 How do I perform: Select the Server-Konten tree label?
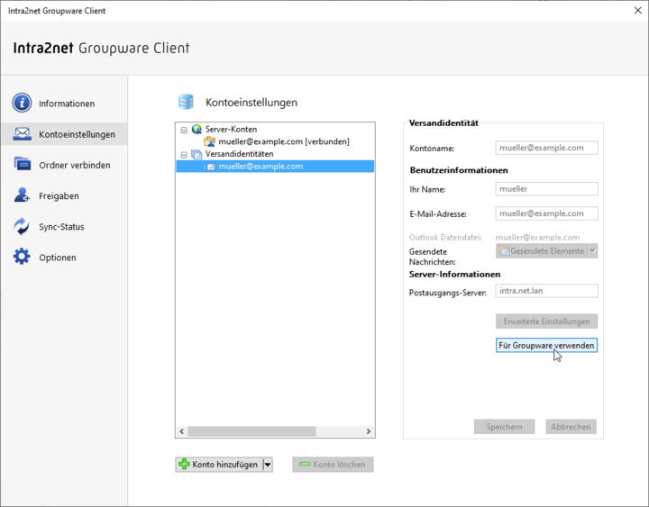(231, 129)
